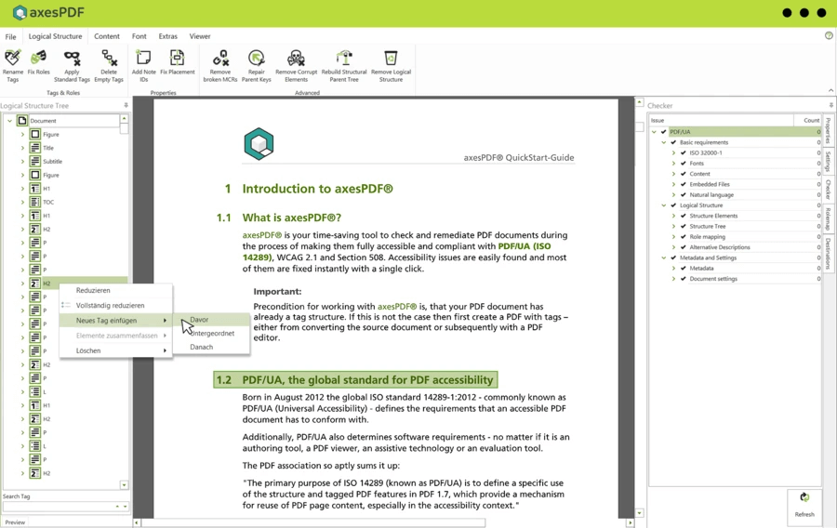
Task: Switch to the Logical Structure tab
Action: pos(56,36)
